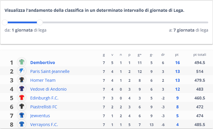Click Piastrellisti FC black jersey icon

pos(22,107)
